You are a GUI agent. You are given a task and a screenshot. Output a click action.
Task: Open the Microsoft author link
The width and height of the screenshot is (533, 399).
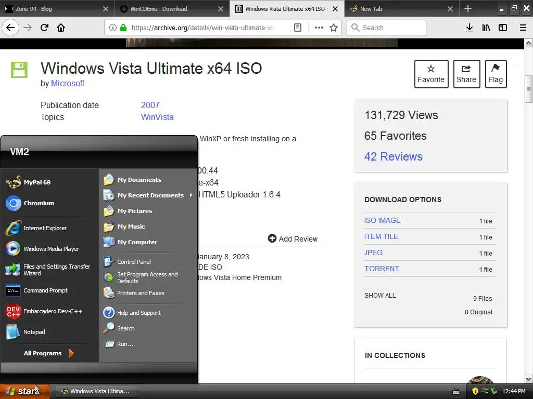[x=67, y=83]
